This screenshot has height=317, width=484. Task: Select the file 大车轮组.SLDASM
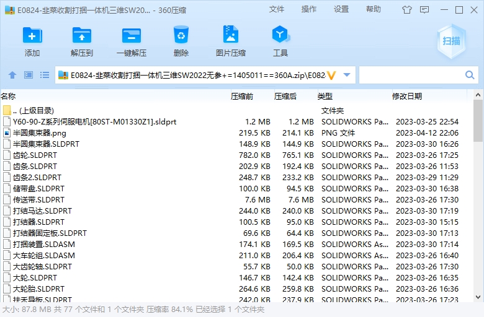point(236,255)
